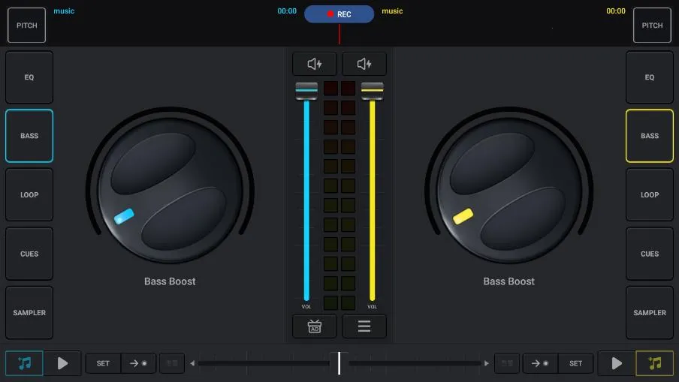Toggle recording with the REC button
The image size is (679, 382).
coord(339,14)
